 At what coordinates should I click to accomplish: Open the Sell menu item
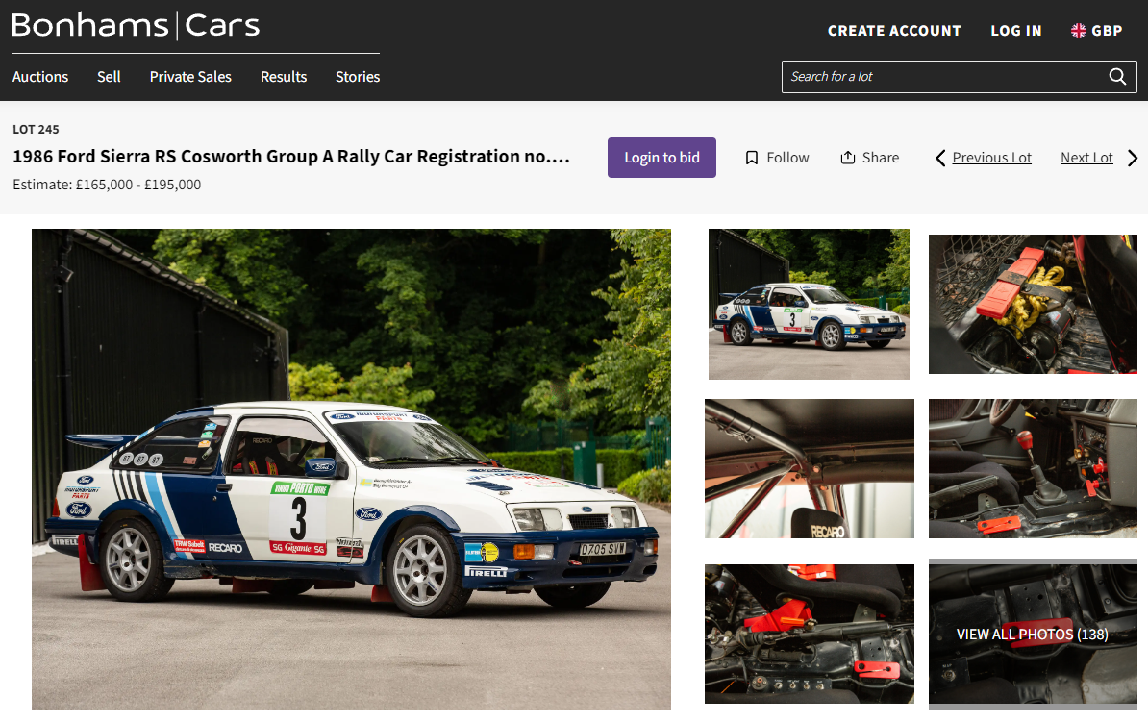[x=109, y=77]
